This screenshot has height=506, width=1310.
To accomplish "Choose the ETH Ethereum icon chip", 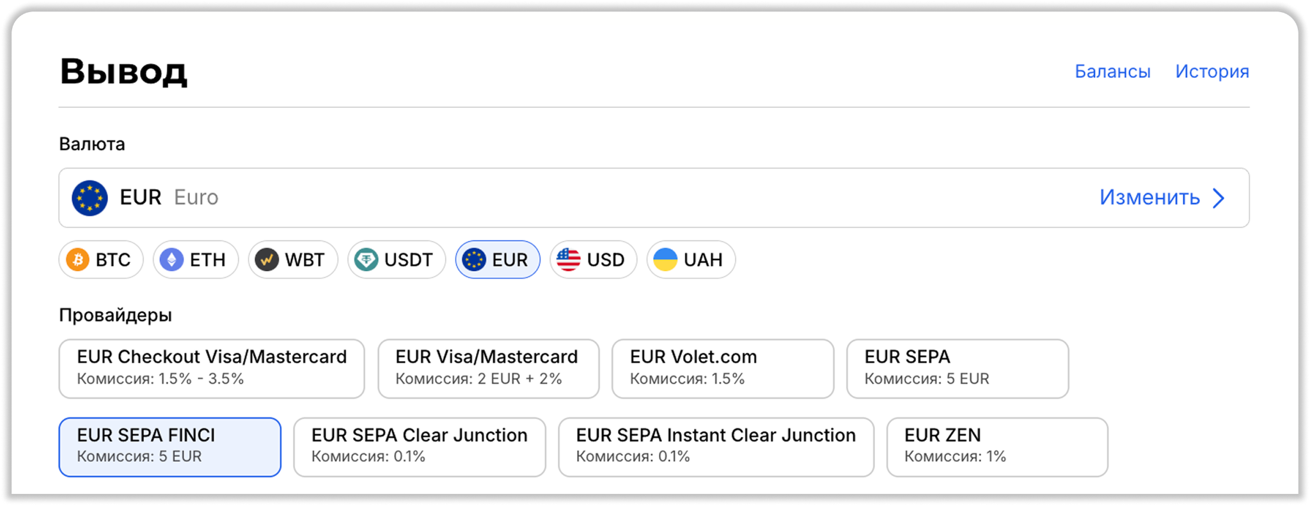I will [196, 260].
